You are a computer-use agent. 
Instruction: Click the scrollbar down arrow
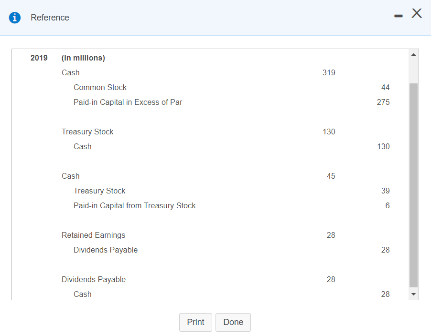pyautogui.click(x=413, y=294)
